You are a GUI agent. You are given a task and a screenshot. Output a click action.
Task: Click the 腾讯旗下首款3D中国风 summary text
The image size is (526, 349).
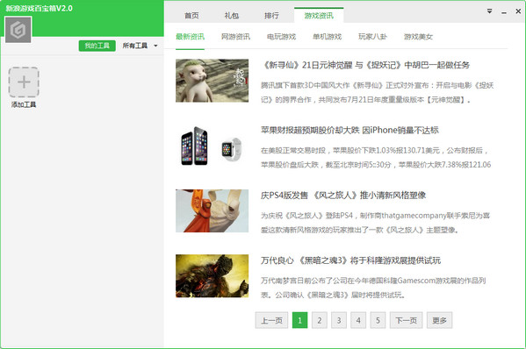point(377,92)
